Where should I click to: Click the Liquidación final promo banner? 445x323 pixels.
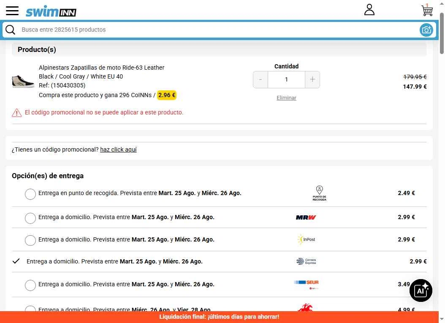[219, 317]
